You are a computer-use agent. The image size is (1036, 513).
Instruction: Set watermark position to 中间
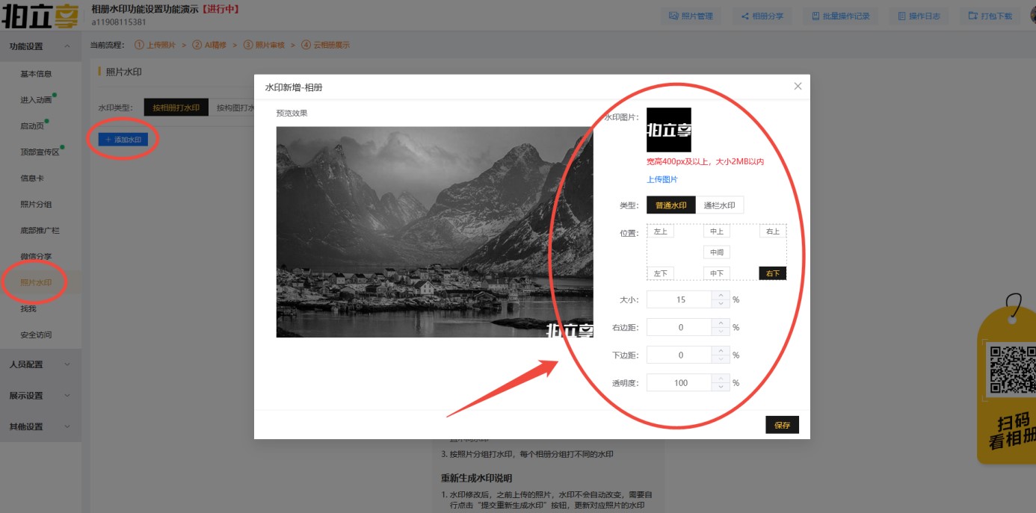[716, 252]
